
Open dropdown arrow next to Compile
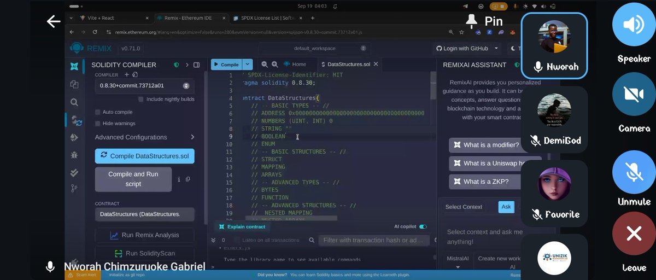pos(248,65)
